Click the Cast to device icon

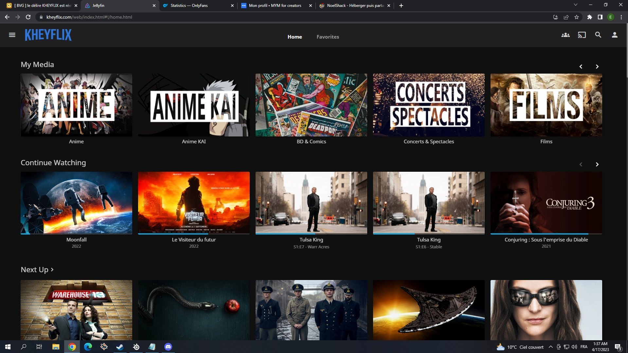click(x=582, y=35)
